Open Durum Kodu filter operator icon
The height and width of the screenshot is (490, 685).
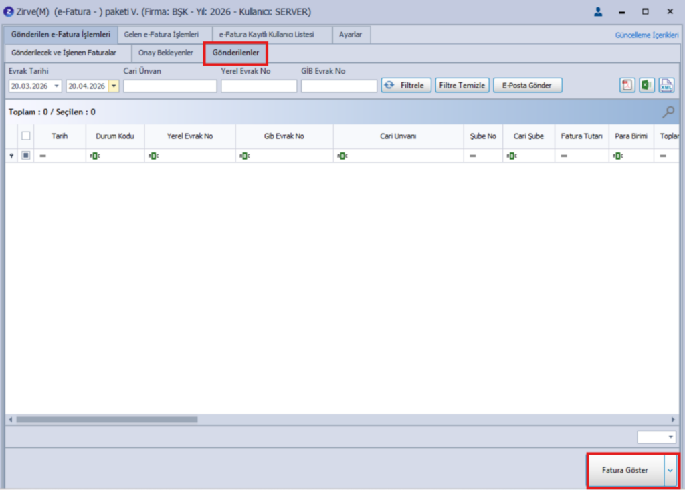pyautogui.click(x=95, y=156)
